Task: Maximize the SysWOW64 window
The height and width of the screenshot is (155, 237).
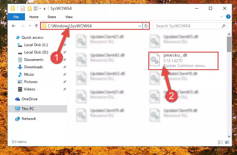Action: tap(210, 8)
